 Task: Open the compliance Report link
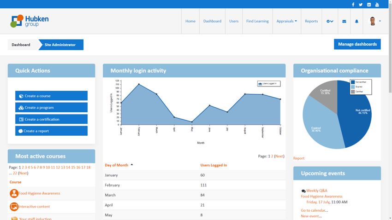coord(299,158)
